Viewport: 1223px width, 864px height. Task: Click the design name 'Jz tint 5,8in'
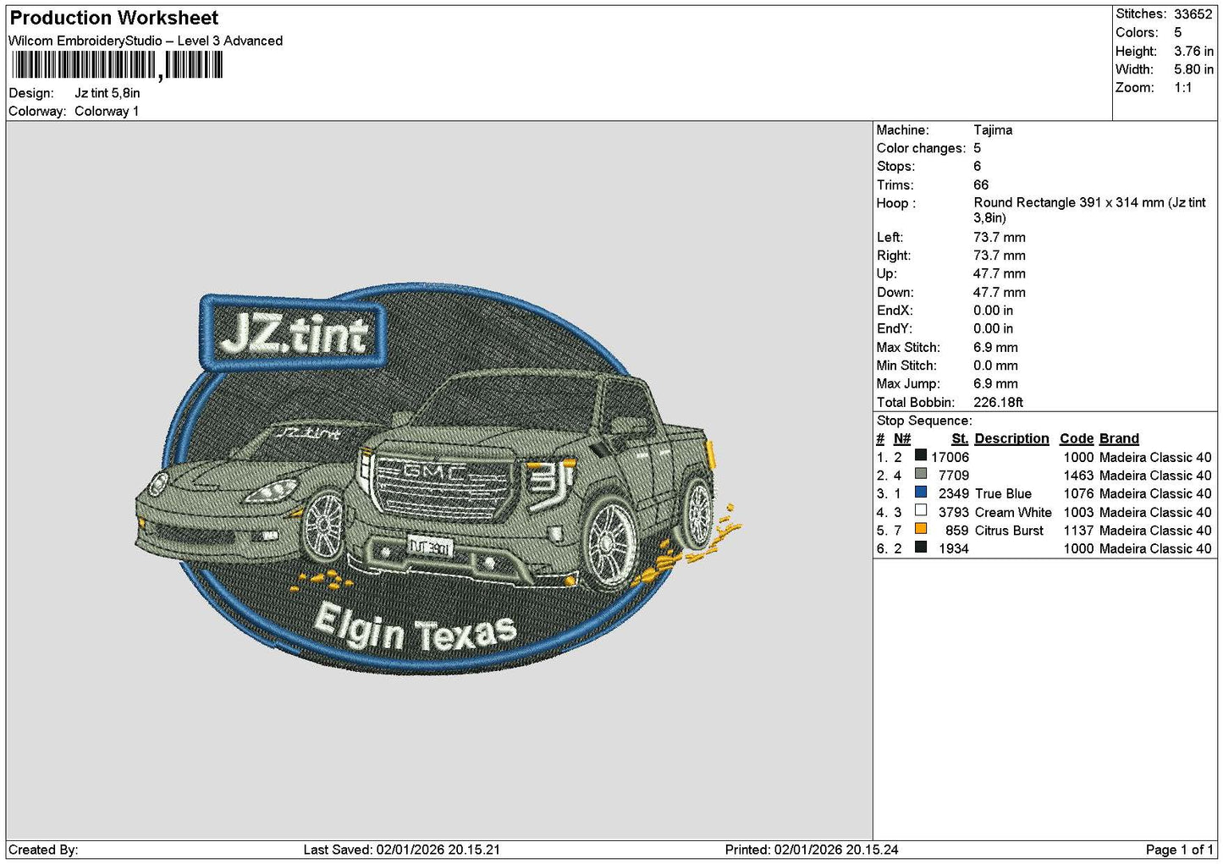107,93
